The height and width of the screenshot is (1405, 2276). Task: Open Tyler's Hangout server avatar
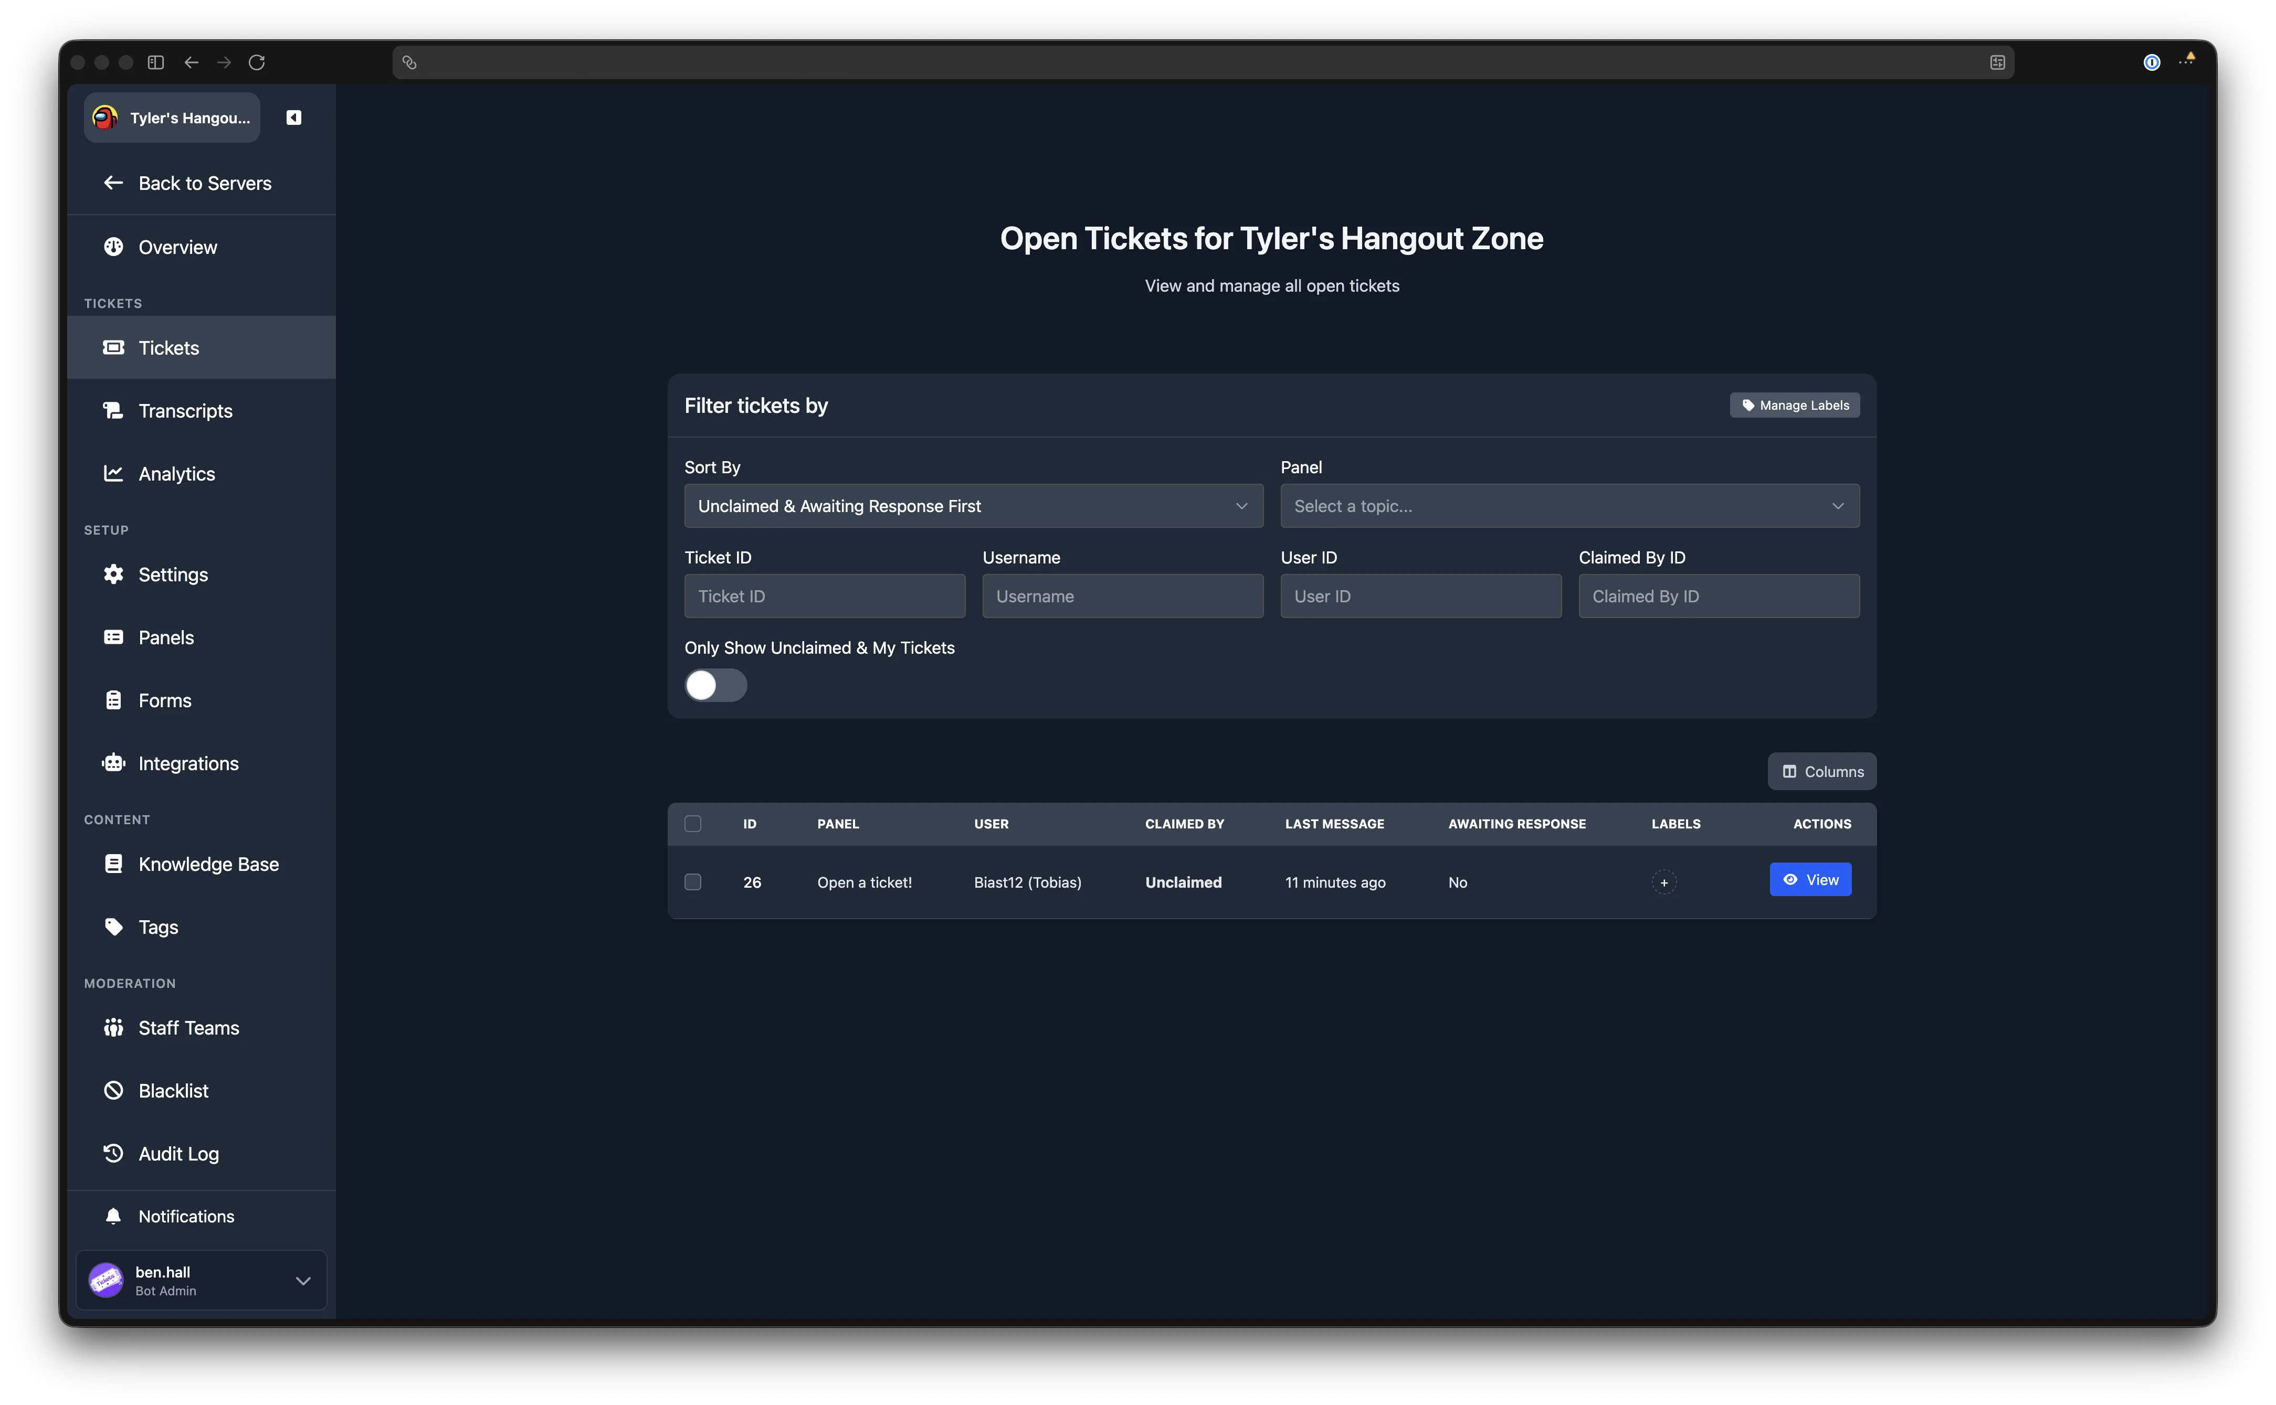click(105, 117)
